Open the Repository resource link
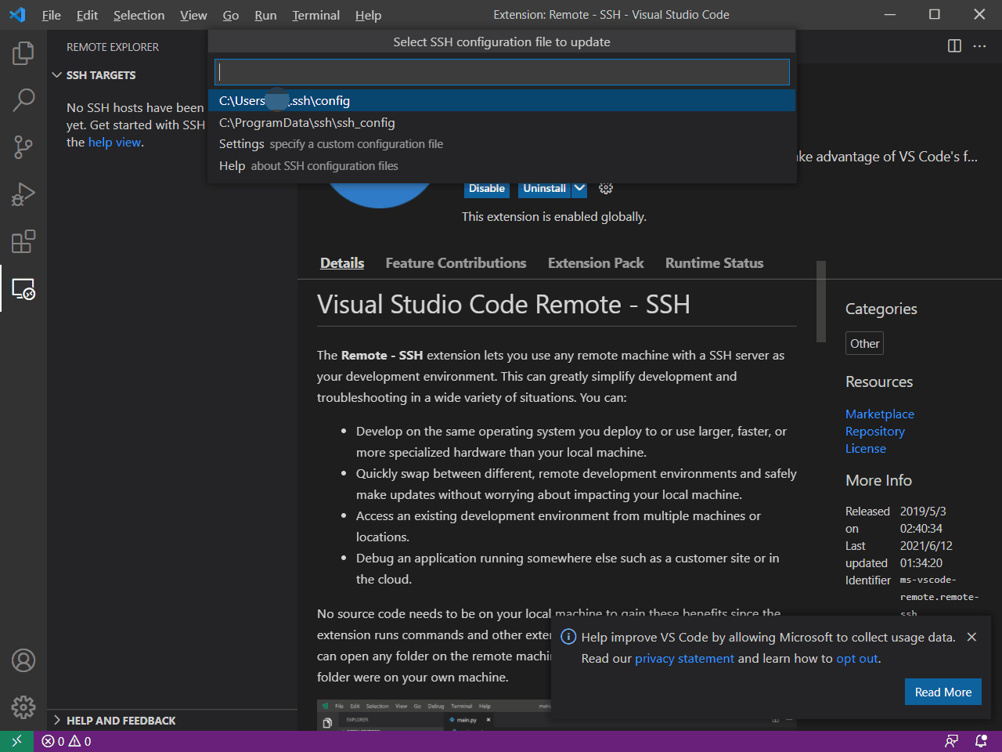The height and width of the screenshot is (752, 1002). (875, 431)
